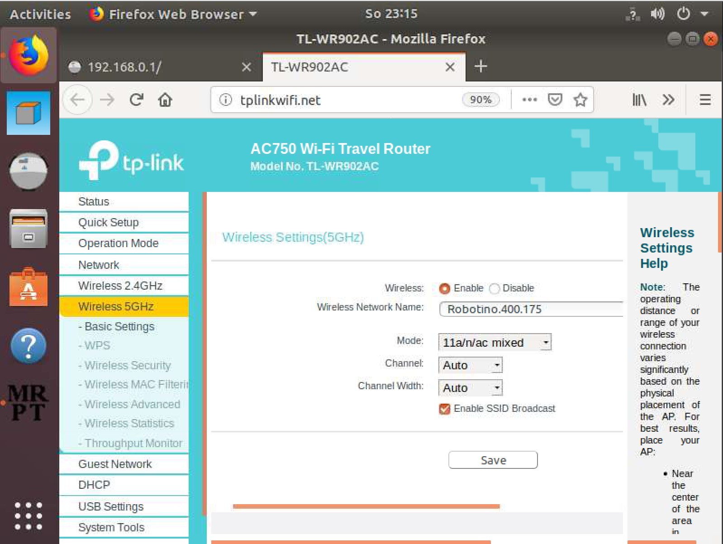Image resolution: width=723 pixels, height=544 pixels.
Task: Select the Enable wireless radio button
Action: 444,288
